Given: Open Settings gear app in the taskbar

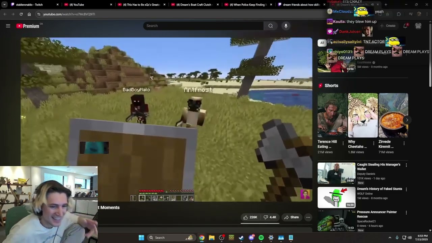Looking at the screenshot, I should (271, 238).
